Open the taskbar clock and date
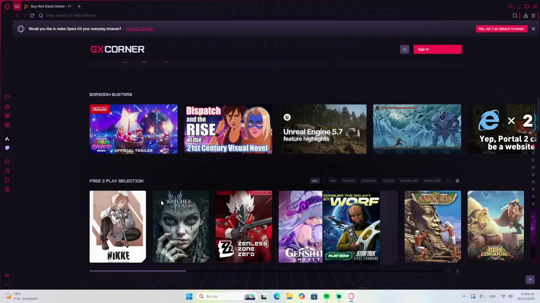 [526, 296]
